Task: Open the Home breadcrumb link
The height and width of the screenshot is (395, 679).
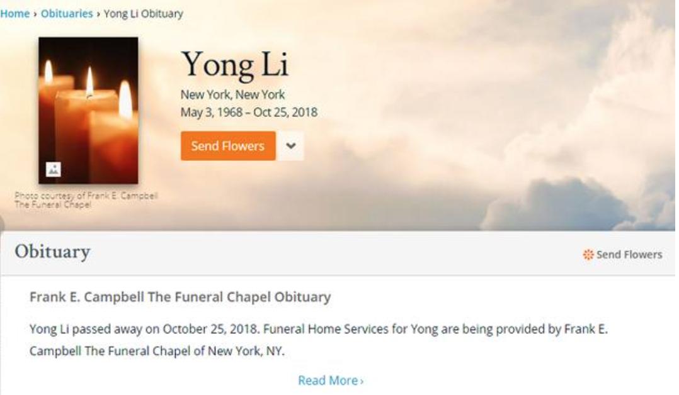Action: [14, 14]
